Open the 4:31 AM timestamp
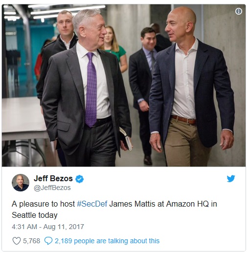248x253 pixels. (24, 227)
